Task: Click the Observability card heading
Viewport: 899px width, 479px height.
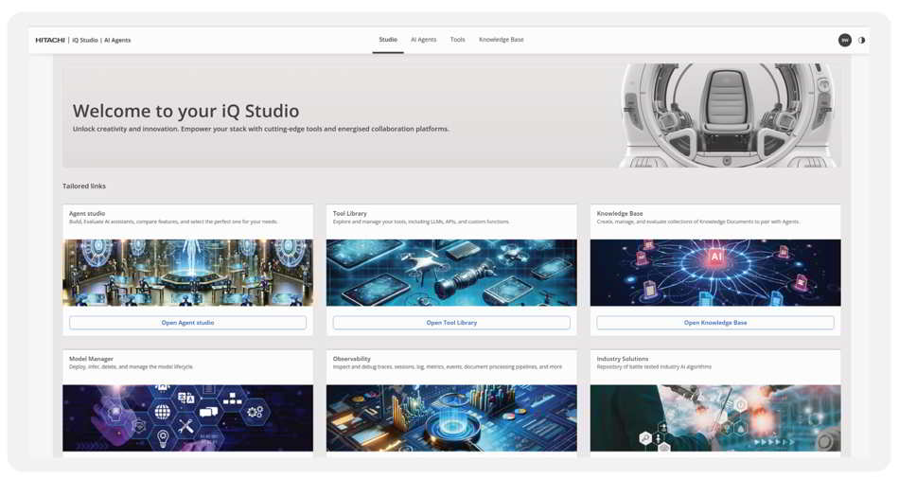Action: (352, 359)
